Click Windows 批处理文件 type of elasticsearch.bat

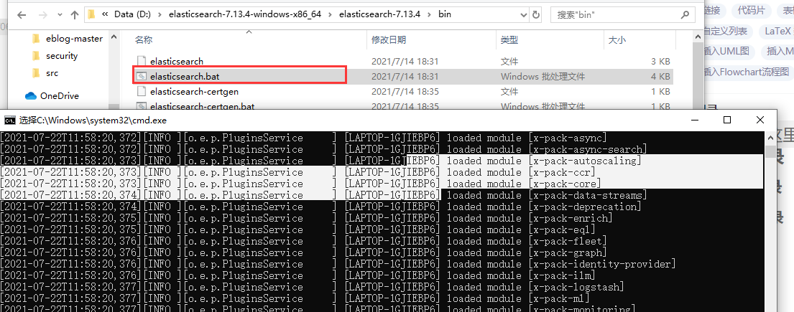point(543,76)
